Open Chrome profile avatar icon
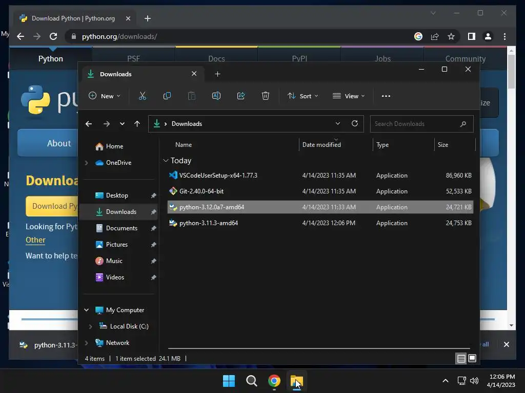The height and width of the screenshot is (393, 525). (488, 36)
